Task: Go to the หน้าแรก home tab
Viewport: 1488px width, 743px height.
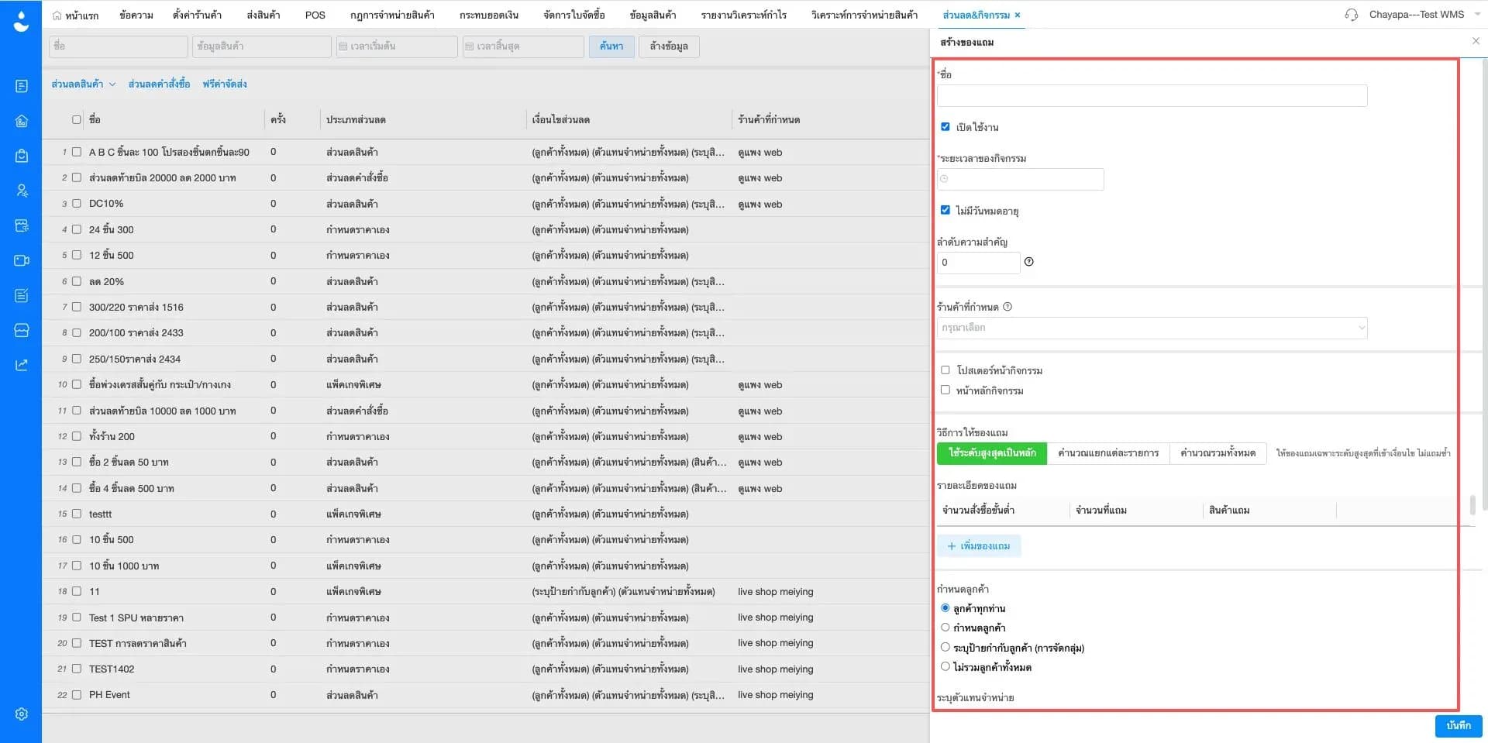Action: (x=75, y=15)
